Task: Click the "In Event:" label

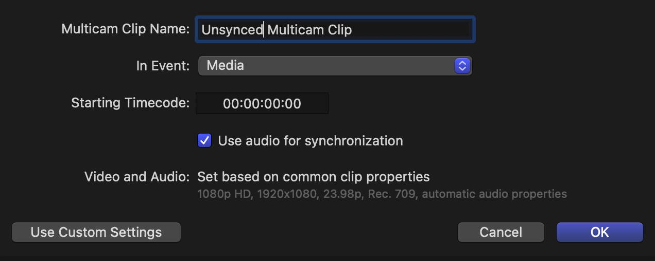Action: (x=163, y=66)
